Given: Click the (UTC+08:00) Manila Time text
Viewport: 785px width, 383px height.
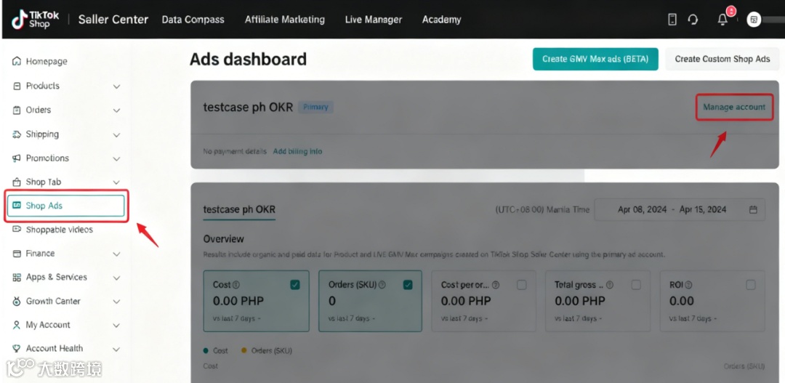Looking at the screenshot, I should (x=542, y=209).
